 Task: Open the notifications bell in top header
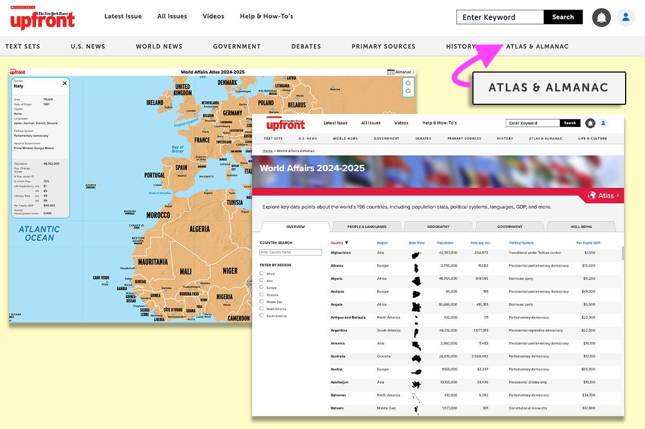(x=601, y=17)
